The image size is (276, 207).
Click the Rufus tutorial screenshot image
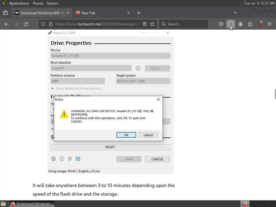(x=111, y=102)
